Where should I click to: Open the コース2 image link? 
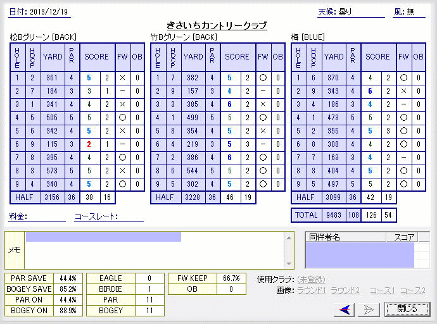pyautogui.click(x=413, y=290)
